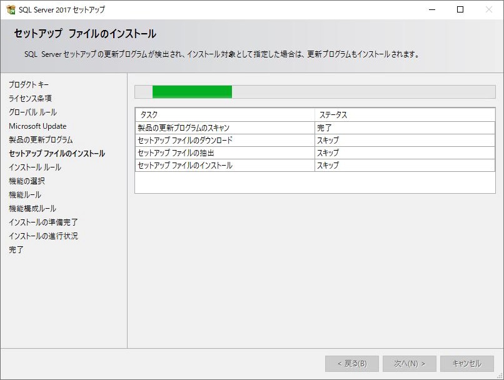Viewport: 504px width, 380px height.
Task: Select 機能の選択 step in sidebar
Action: pyautogui.click(x=27, y=181)
